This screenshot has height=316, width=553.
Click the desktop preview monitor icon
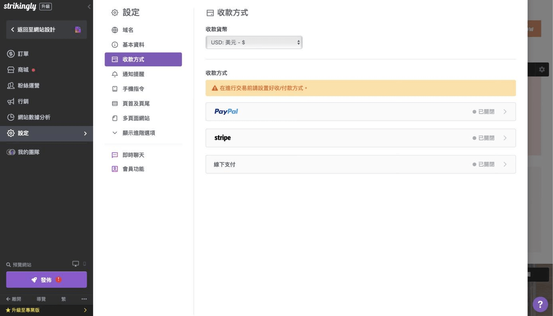(x=75, y=264)
